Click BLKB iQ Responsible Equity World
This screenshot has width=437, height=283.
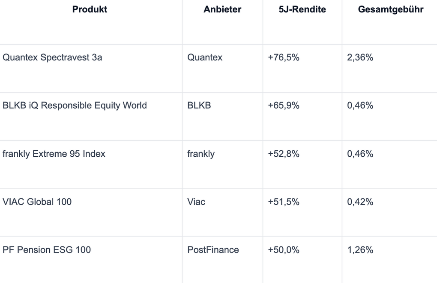pos(75,105)
